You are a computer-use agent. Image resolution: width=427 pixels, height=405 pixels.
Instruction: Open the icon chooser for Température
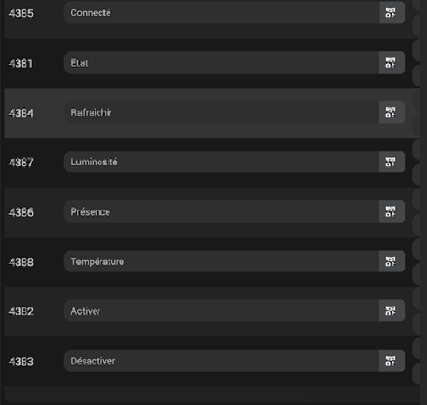click(392, 261)
